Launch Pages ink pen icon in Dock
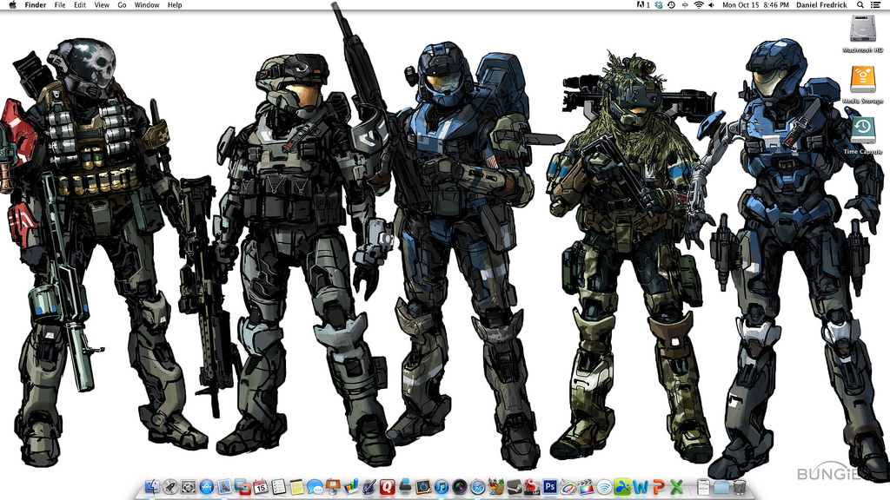Viewport: 890px width, 500px height. tap(369, 486)
